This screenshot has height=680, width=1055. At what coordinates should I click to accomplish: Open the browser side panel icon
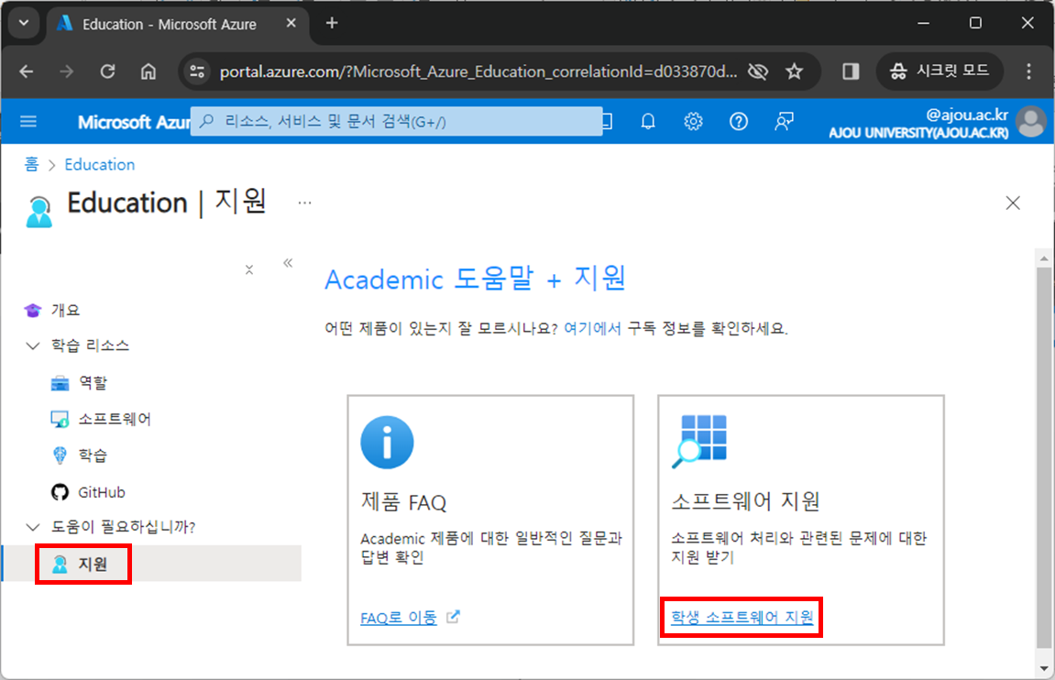(852, 71)
